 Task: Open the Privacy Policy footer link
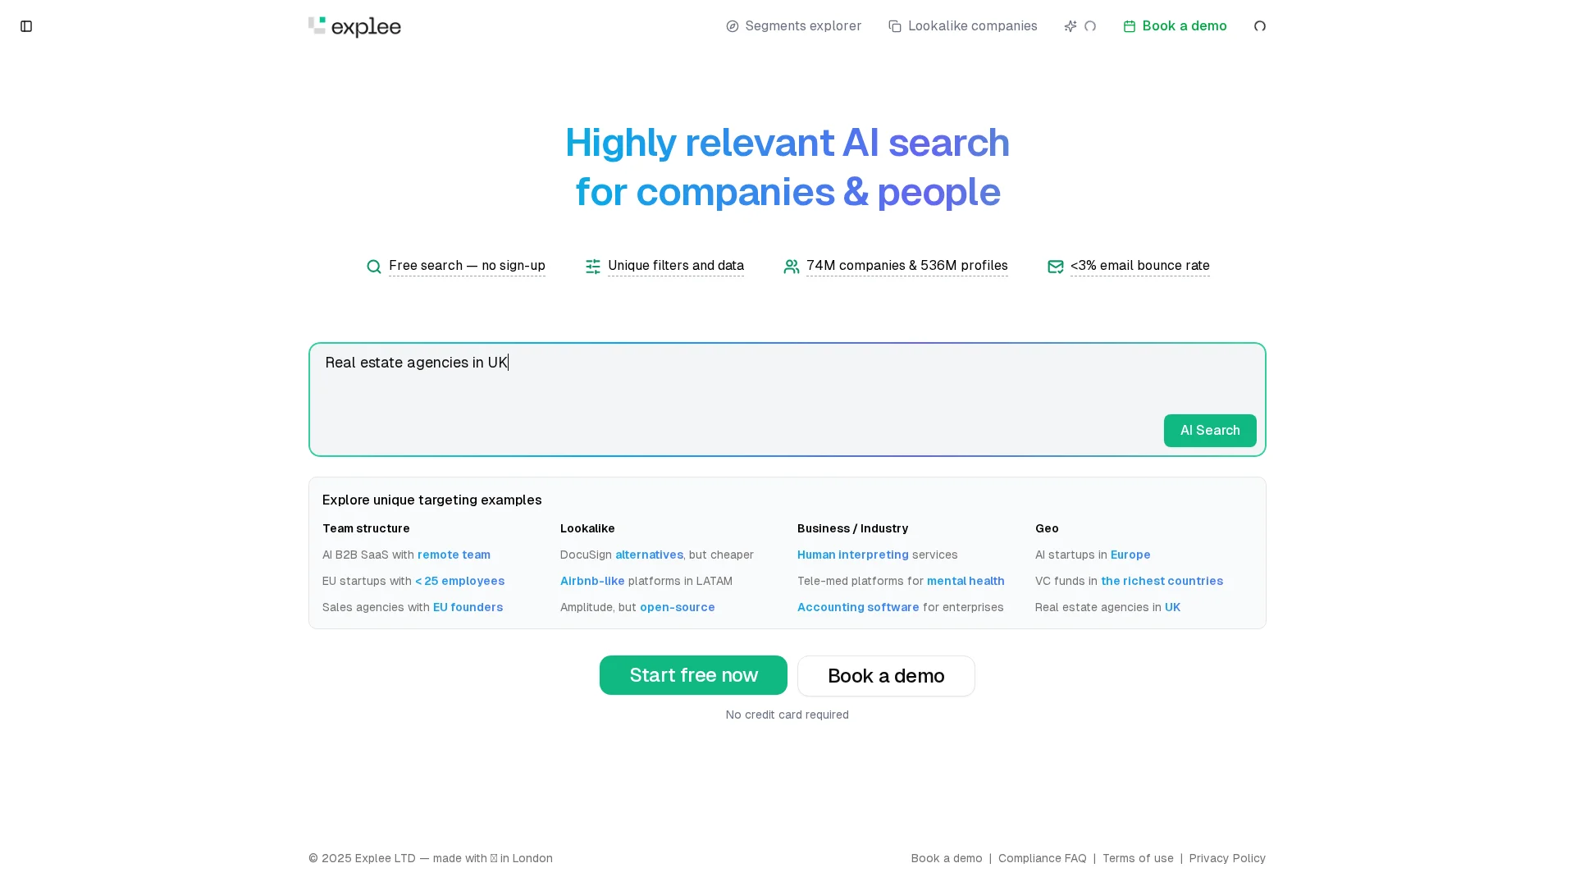point(1227,858)
